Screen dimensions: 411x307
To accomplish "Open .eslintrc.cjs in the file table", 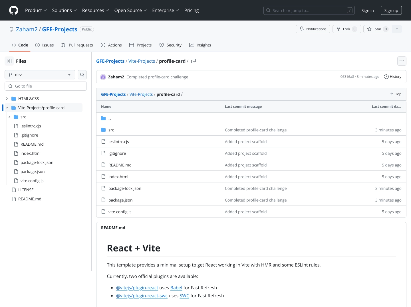I will point(119,142).
